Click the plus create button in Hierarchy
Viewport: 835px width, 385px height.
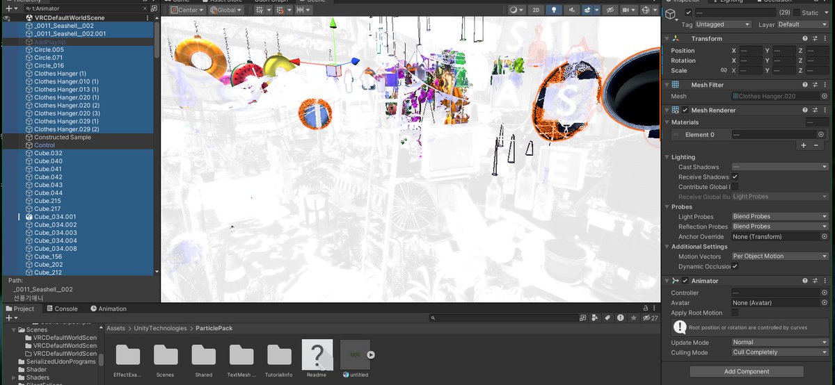pos(8,8)
